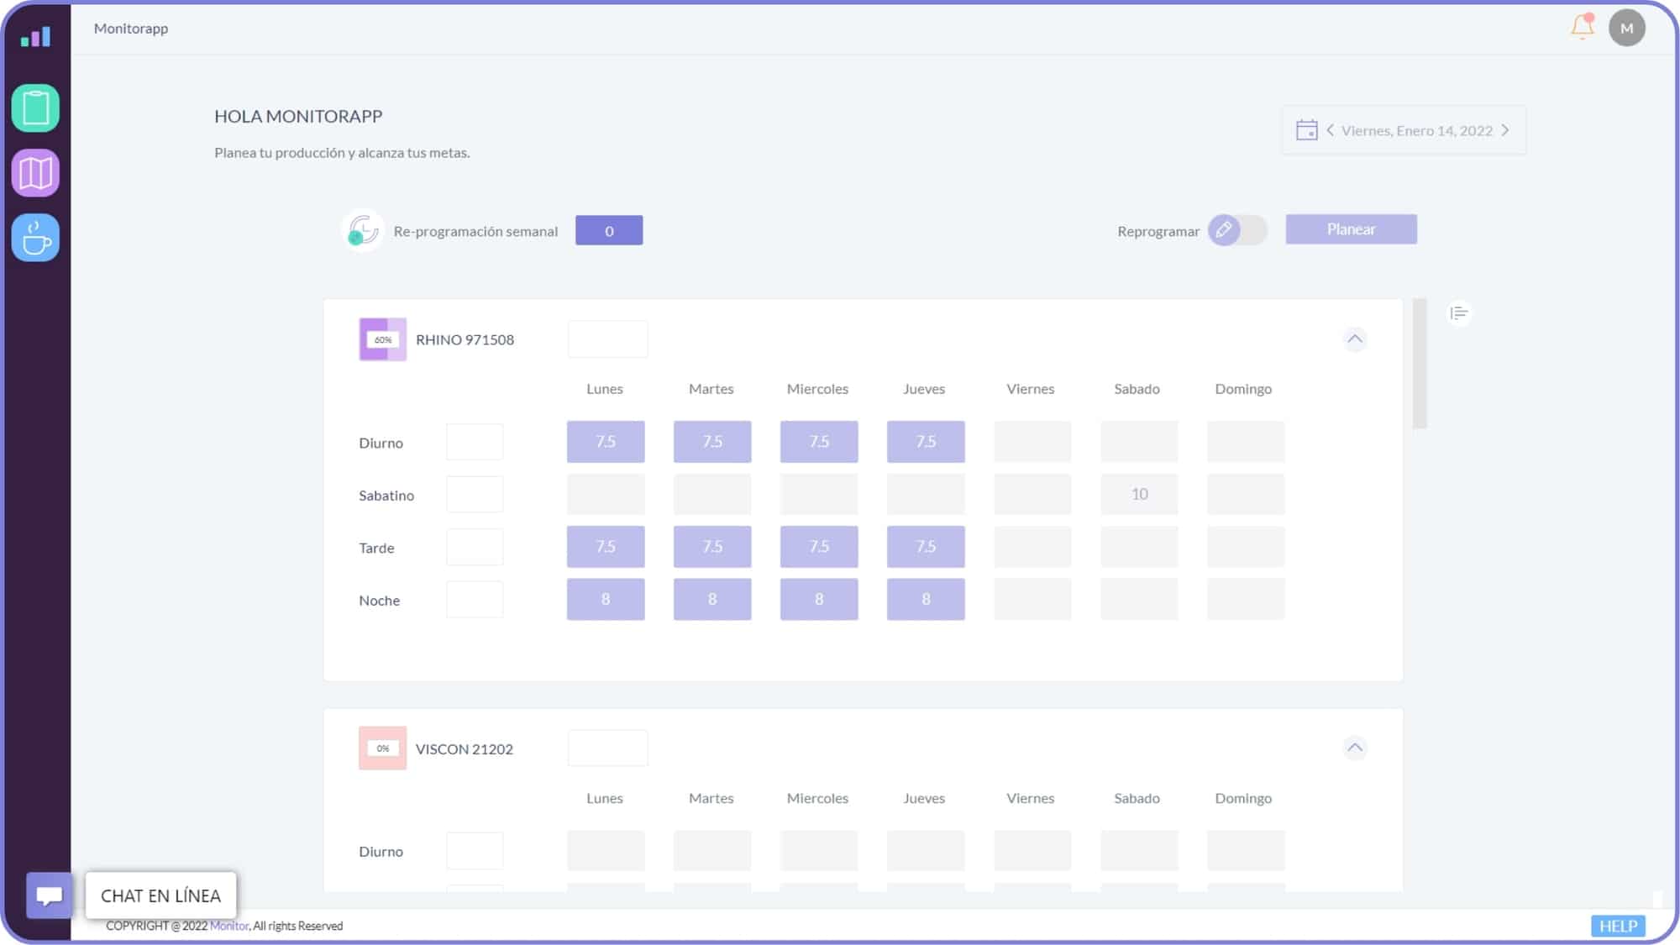Open the coffee cup section in the sidebar

(35, 238)
